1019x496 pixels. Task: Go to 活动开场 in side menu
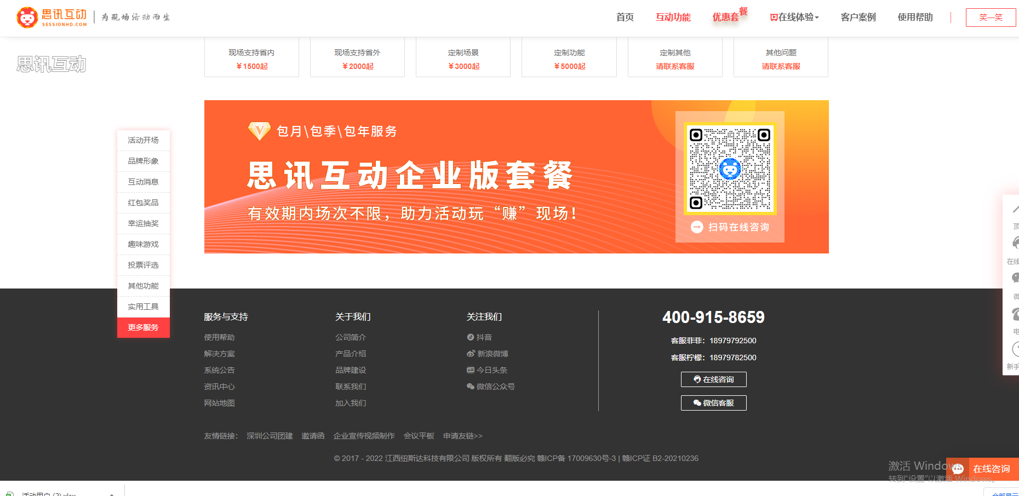(144, 140)
